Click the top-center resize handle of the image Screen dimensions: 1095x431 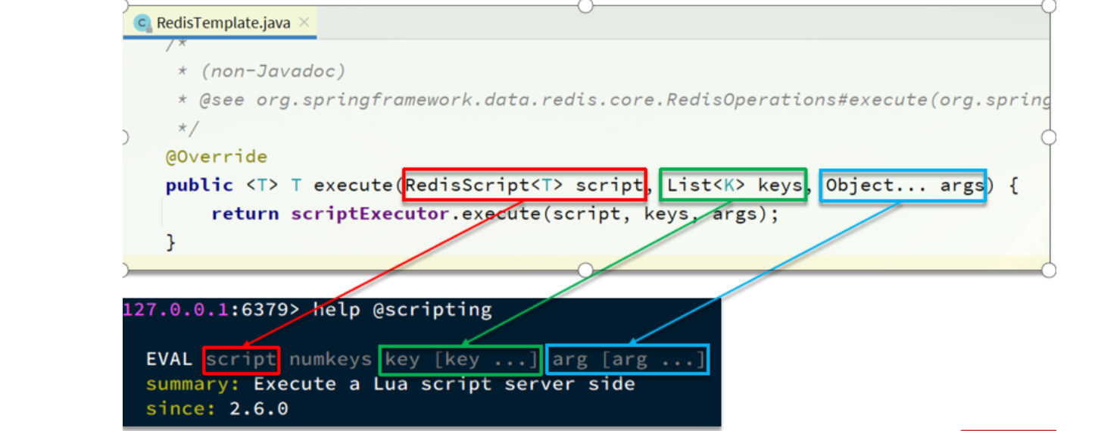[x=585, y=6]
